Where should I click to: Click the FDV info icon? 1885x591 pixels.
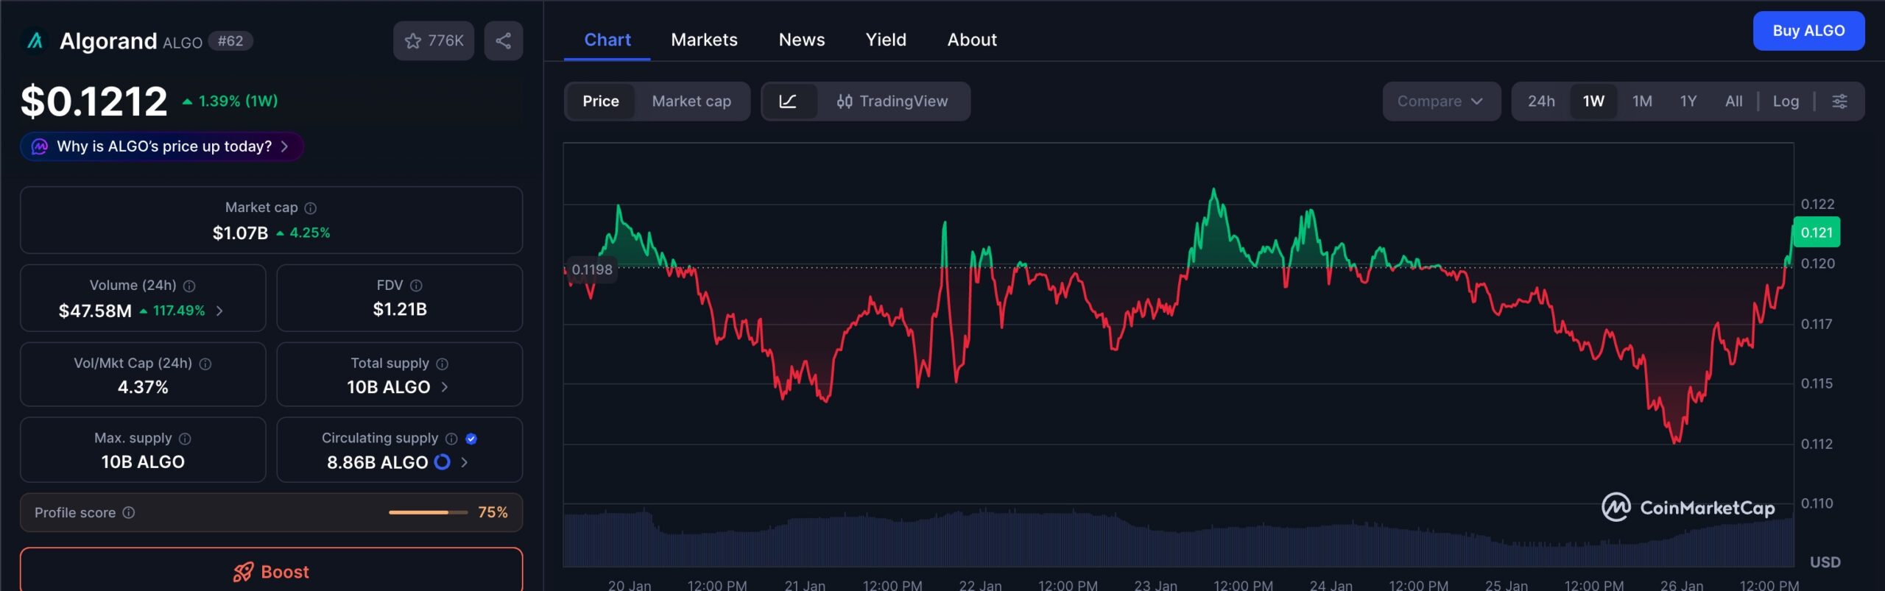[x=416, y=286]
